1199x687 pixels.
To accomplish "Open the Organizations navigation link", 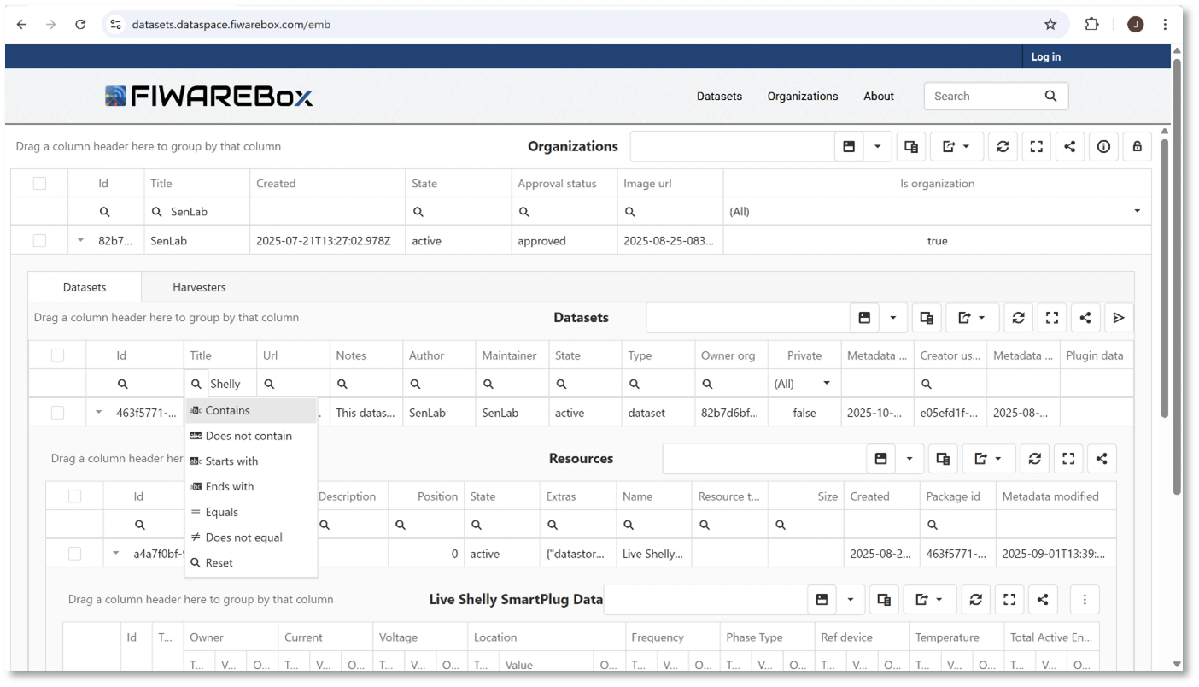I will pyautogui.click(x=802, y=97).
